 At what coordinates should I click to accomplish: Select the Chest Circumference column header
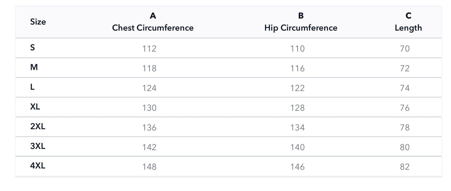(x=153, y=28)
